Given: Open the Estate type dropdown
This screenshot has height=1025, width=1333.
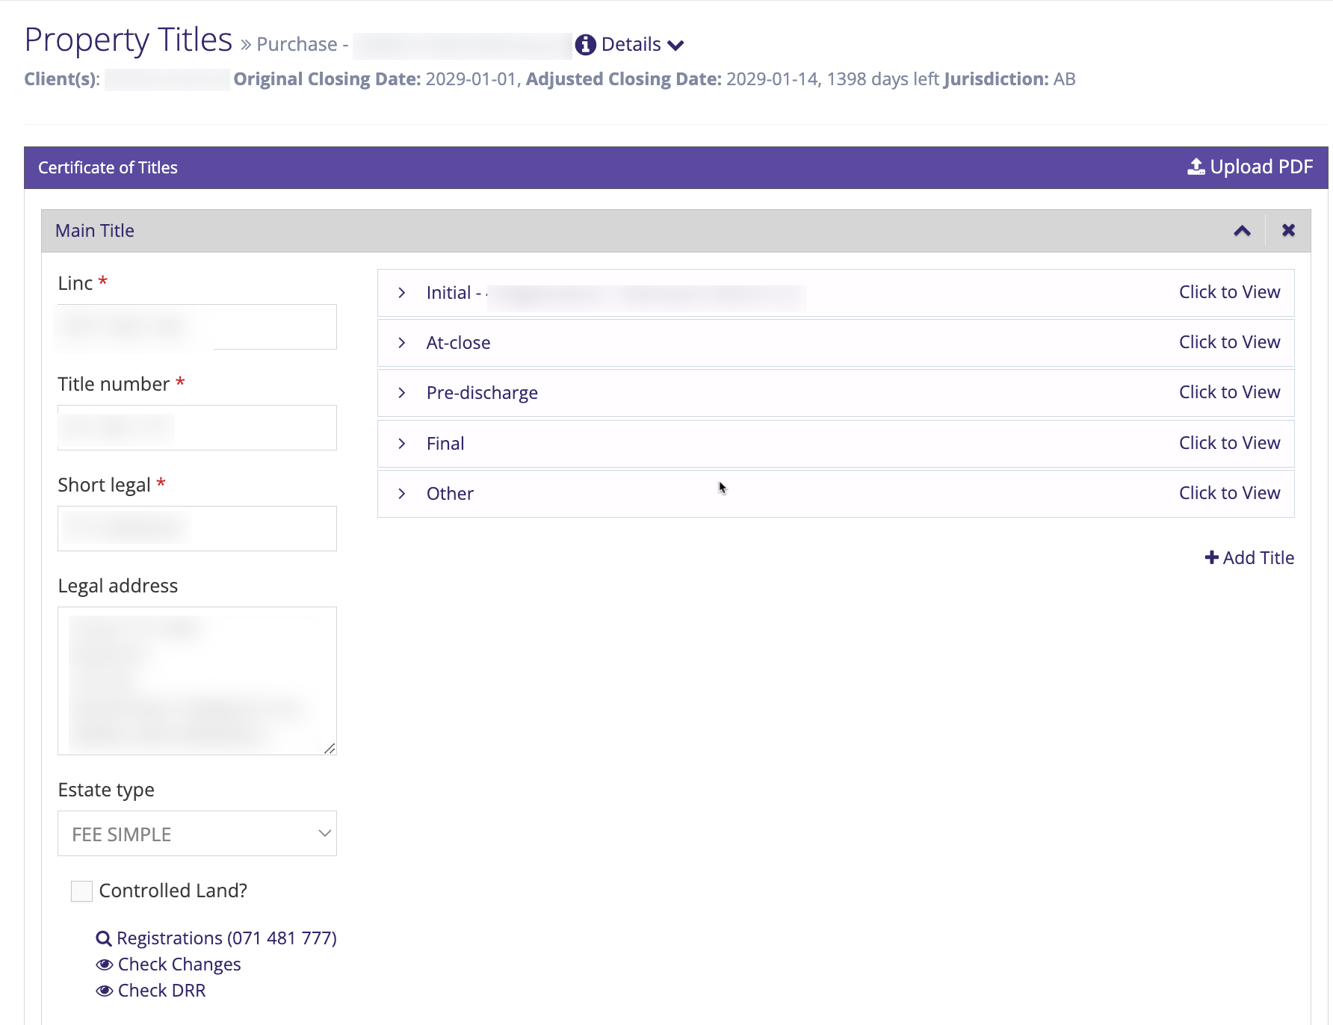Looking at the screenshot, I should pos(197,834).
